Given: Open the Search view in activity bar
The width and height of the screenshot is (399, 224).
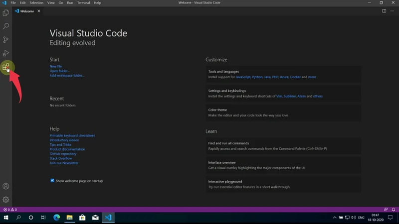Looking at the screenshot, I should (x=6, y=26).
